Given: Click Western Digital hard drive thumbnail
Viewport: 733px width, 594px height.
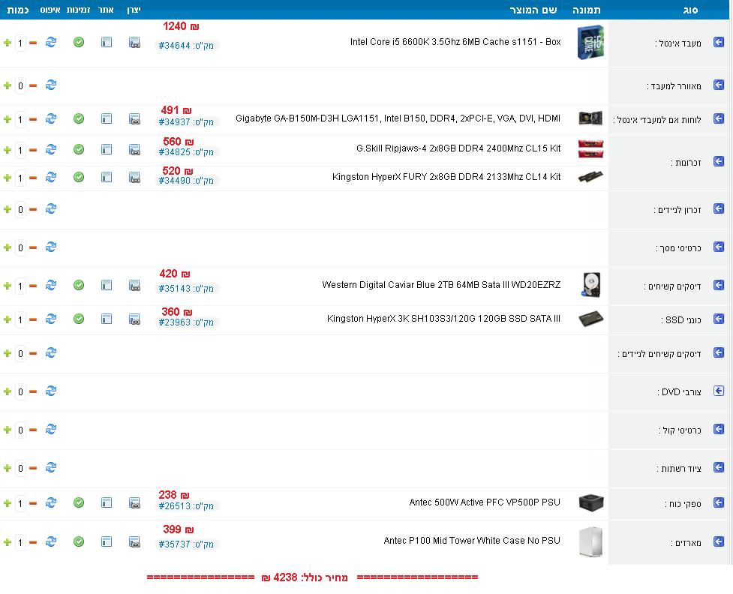Looking at the screenshot, I should coord(590,285).
